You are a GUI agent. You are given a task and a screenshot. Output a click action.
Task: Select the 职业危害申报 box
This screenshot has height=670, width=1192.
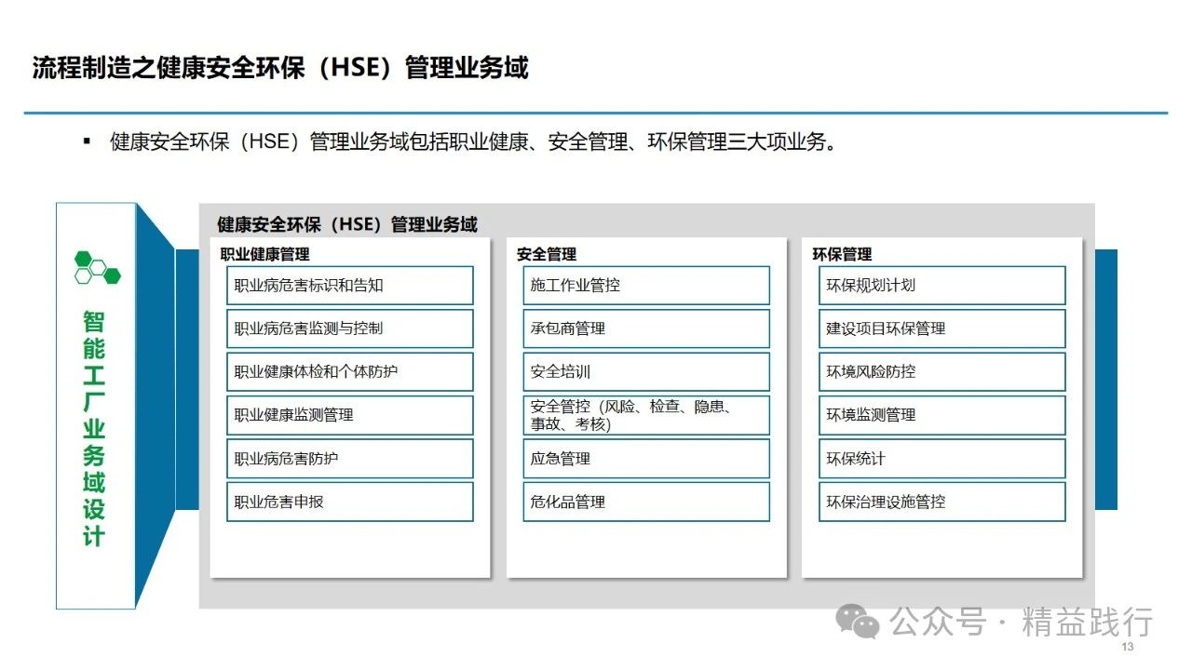tap(350, 502)
